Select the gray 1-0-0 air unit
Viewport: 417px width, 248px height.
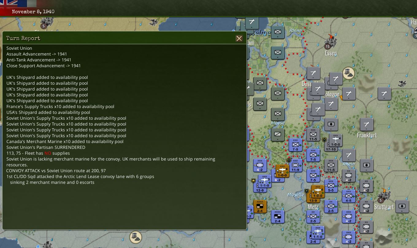point(335,140)
